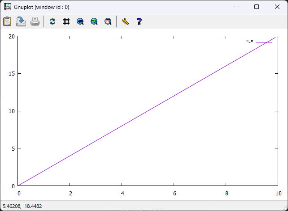Close the Gnuplot window

(x=277, y=7)
